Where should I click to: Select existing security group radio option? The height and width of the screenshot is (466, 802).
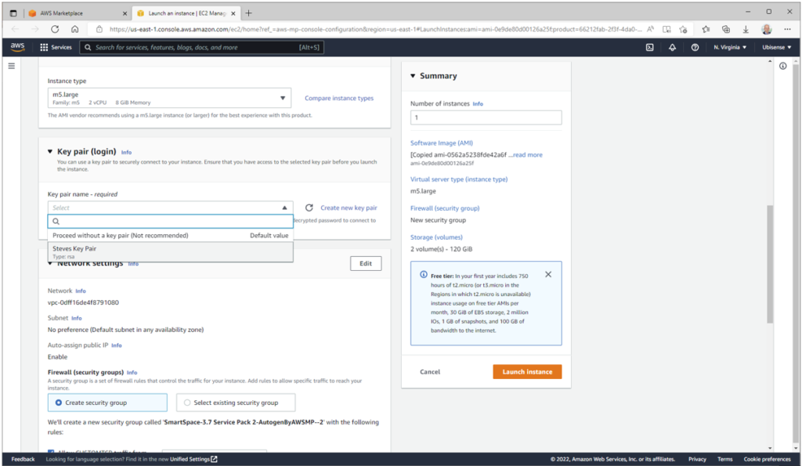235,403
